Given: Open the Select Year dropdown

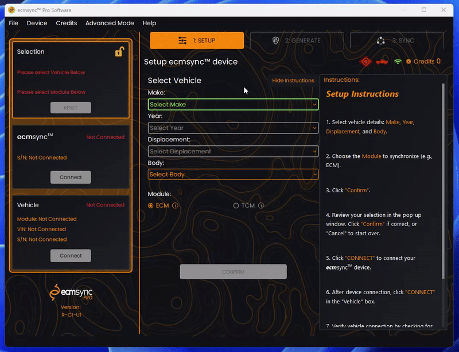Looking at the screenshot, I should [x=233, y=128].
